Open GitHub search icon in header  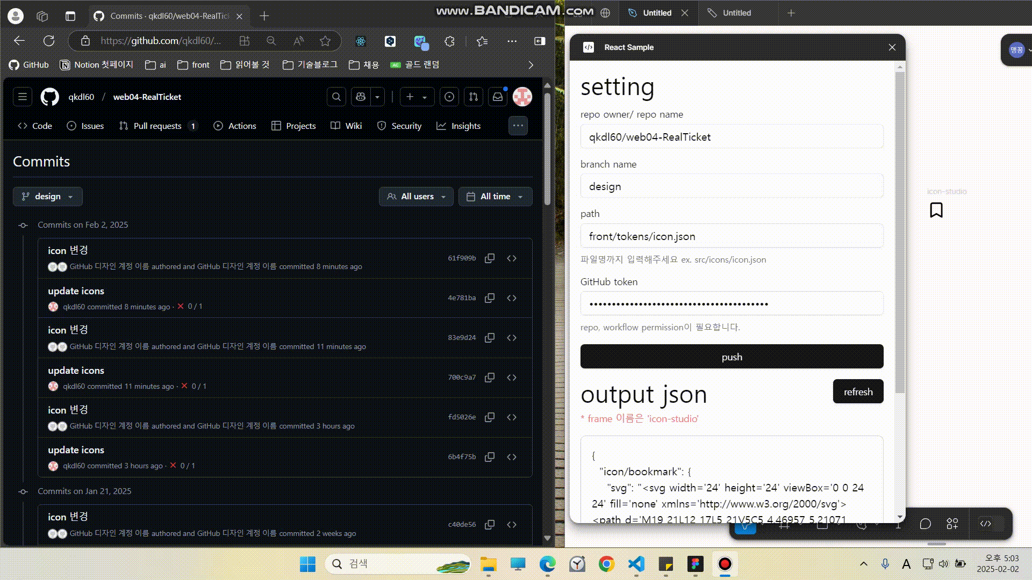336,97
